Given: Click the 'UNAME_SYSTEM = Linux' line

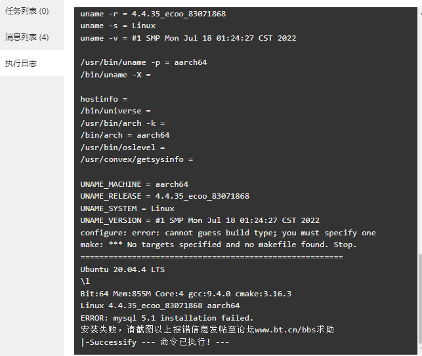Looking at the screenshot, I should coord(127,208).
